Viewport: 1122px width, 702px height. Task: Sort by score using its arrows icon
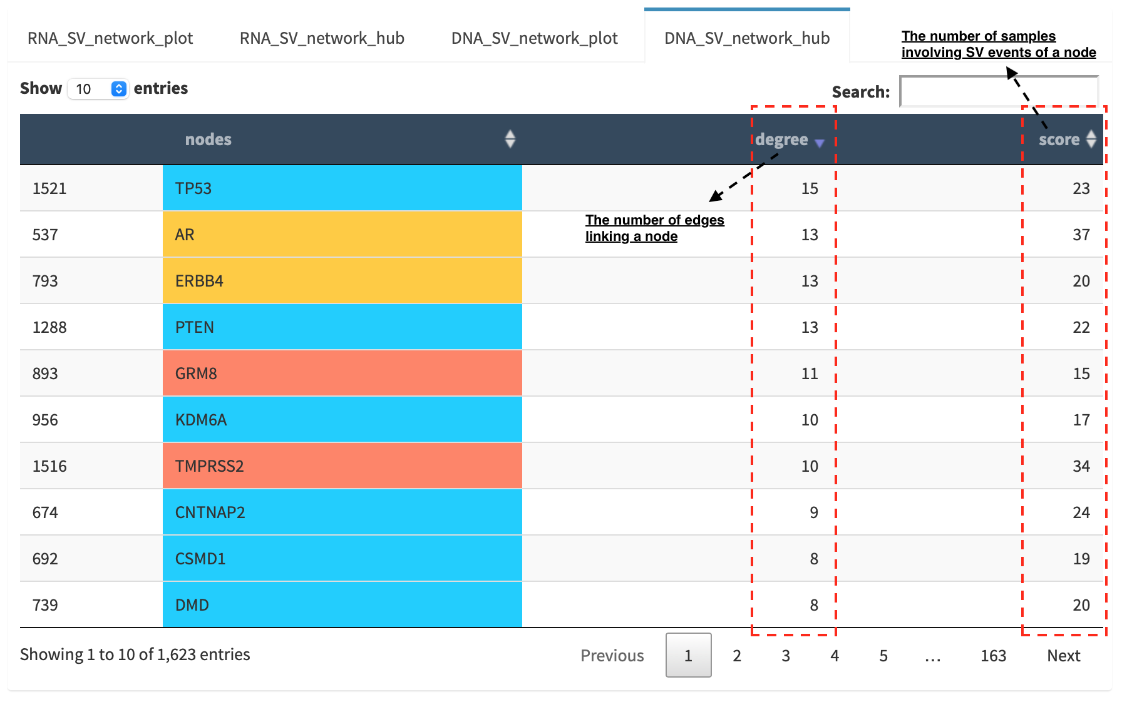[x=1091, y=139]
